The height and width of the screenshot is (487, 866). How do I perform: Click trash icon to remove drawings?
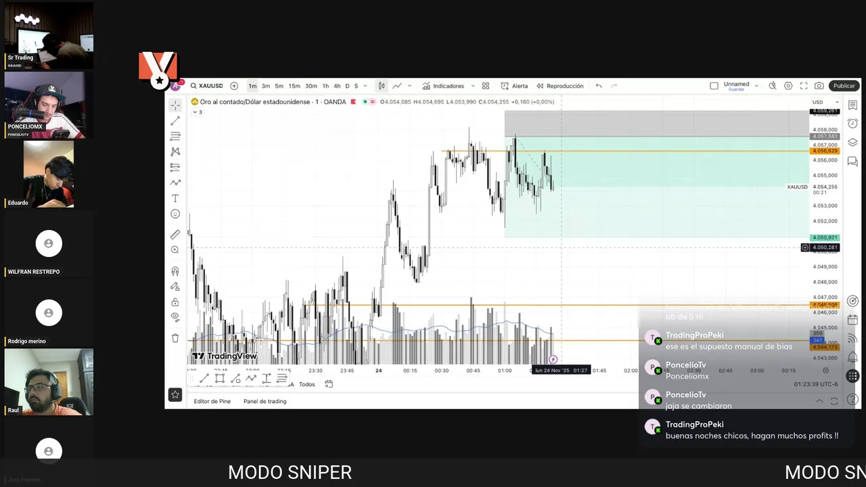tap(175, 338)
